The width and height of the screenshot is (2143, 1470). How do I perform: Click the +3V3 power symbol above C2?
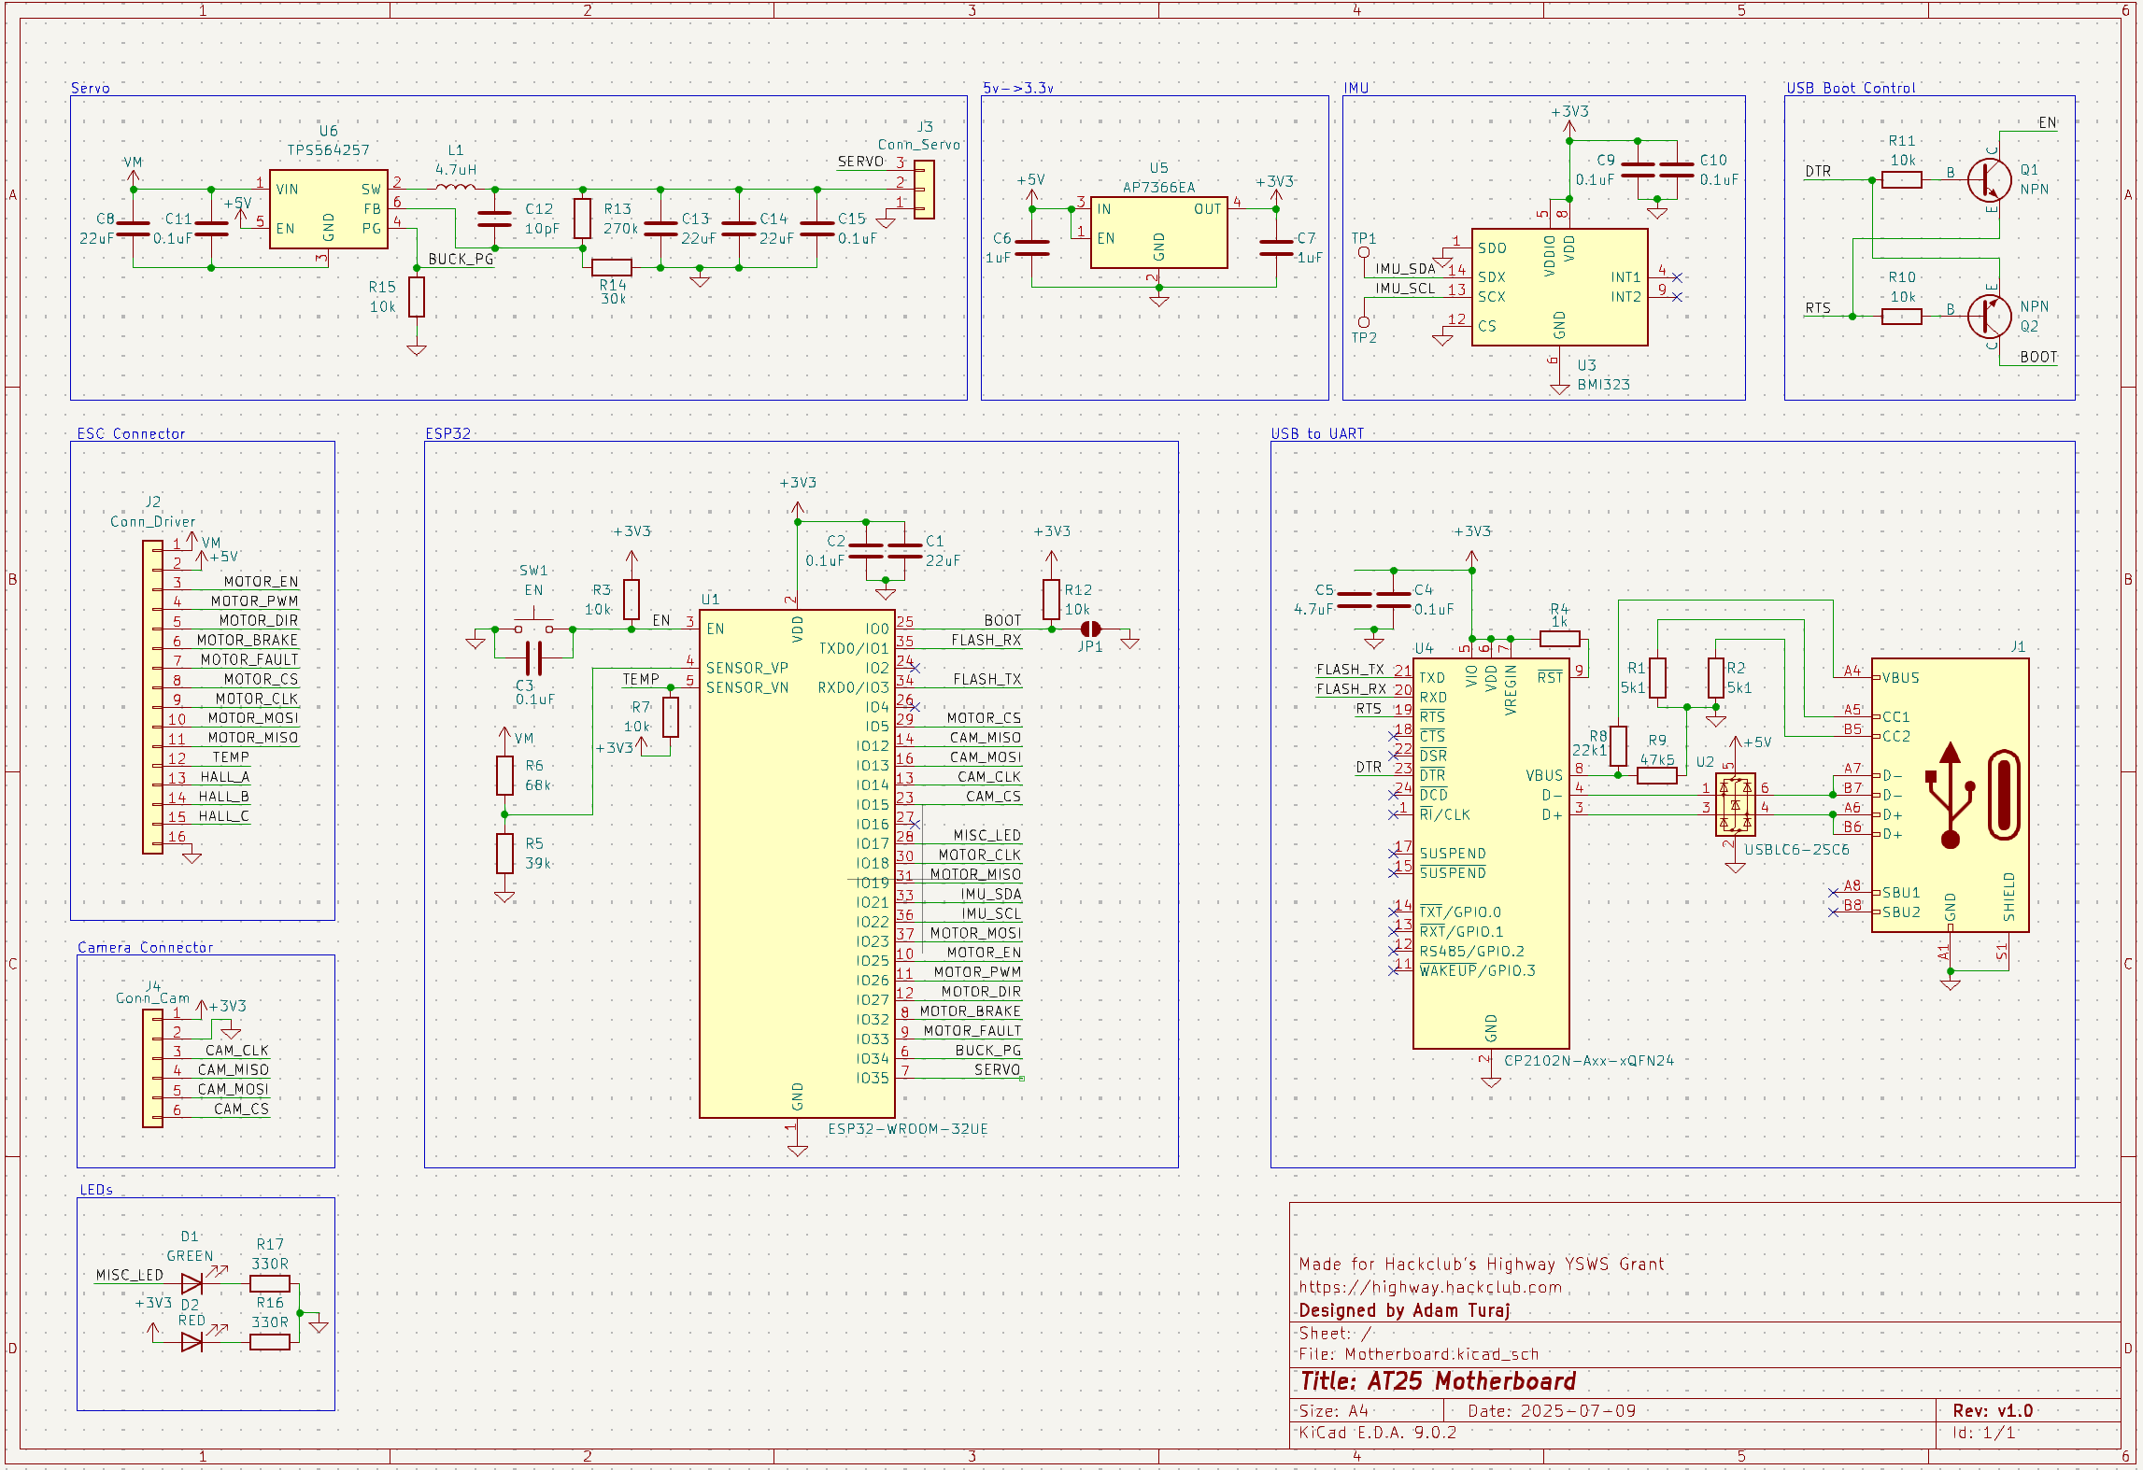[x=797, y=496]
